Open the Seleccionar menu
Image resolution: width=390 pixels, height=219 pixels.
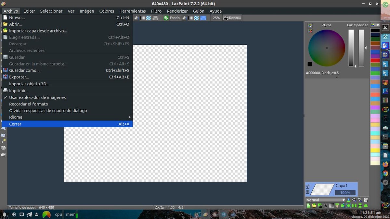[51, 11]
